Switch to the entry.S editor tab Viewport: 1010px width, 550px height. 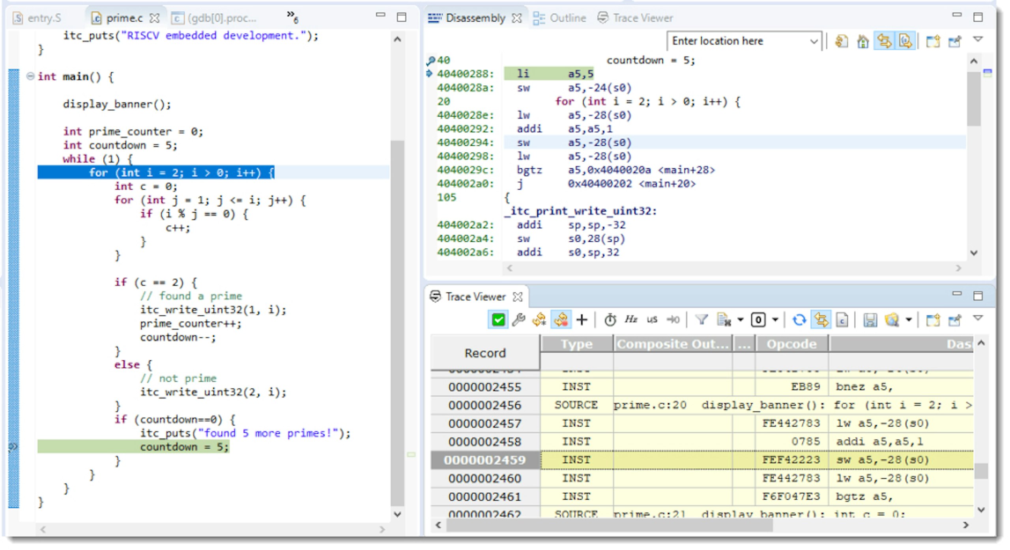click(x=44, y=18)
